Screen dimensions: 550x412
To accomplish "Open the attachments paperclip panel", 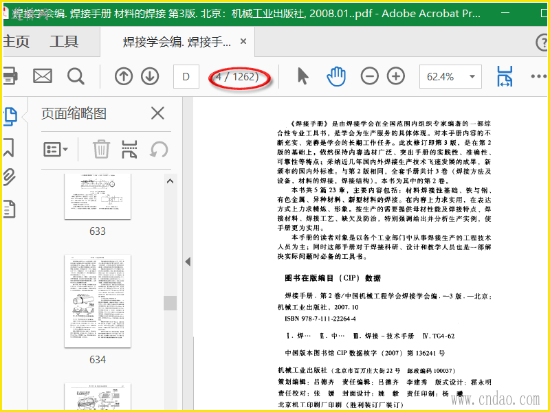I will pos(10,177).
